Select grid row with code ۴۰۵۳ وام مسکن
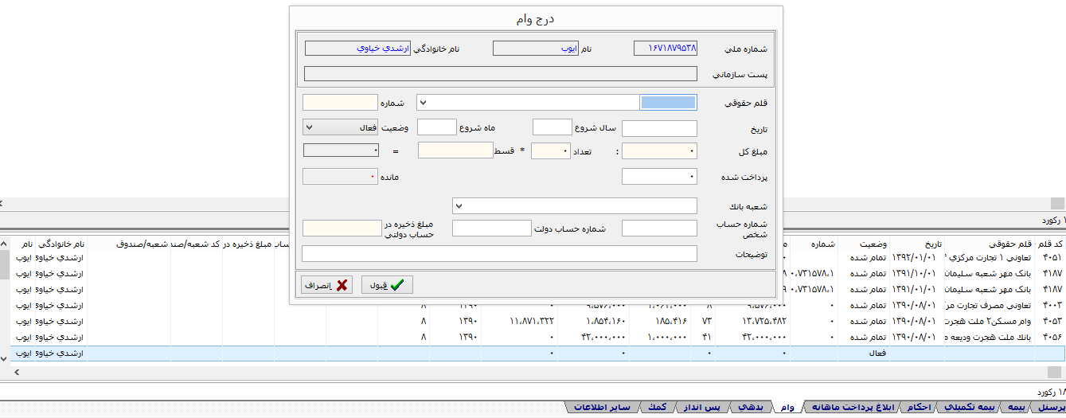Image resolution: width=1066 pixels, height=418 pixels. point(537,322)
